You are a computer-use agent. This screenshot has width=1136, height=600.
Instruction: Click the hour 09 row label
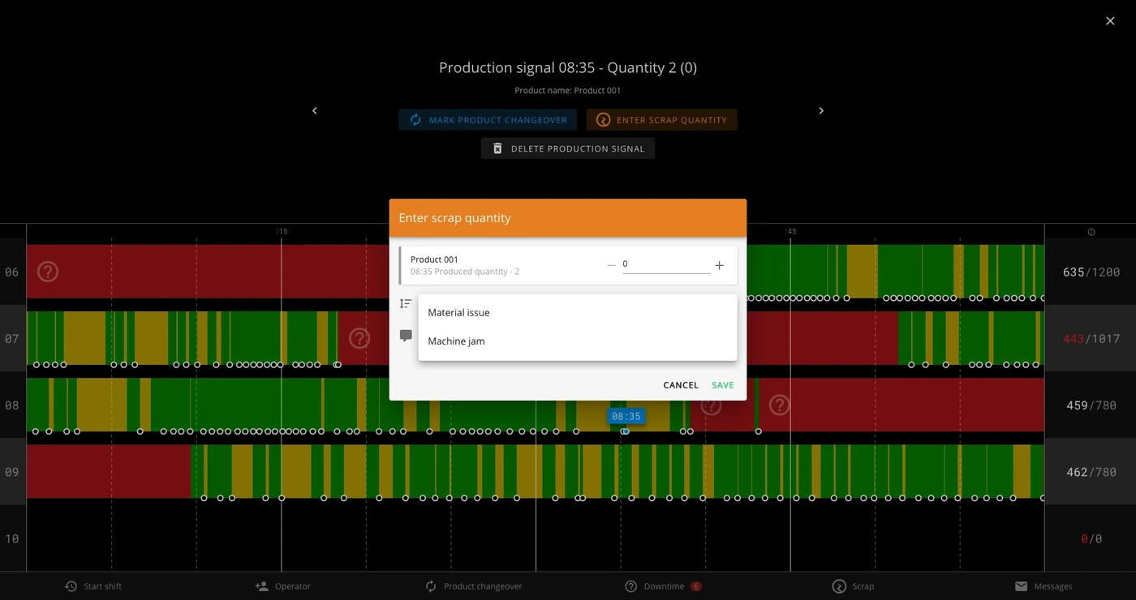[12, 472]
